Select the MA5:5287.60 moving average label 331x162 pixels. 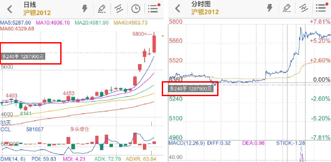tap(16, 22)
